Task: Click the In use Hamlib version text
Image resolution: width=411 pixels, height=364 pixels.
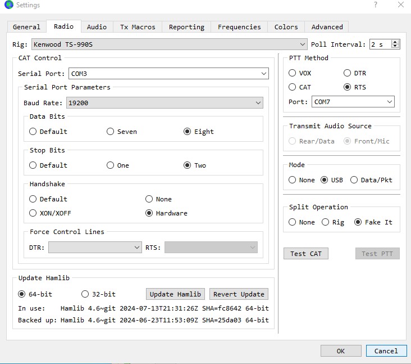Action: coord(165,308)
